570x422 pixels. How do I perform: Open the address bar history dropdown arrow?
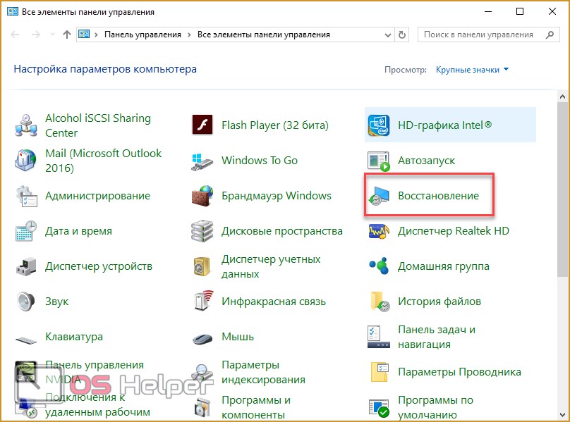click(386, 35)
